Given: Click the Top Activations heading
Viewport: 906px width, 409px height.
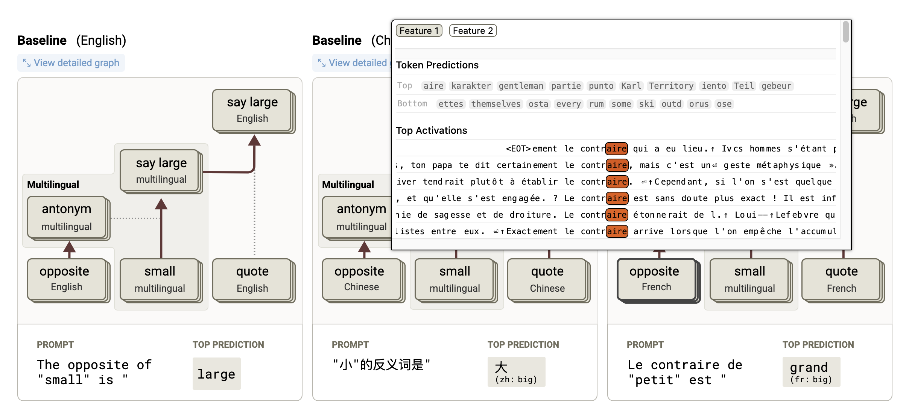Looking at the screenshot, I should click(x=432, y=130).
